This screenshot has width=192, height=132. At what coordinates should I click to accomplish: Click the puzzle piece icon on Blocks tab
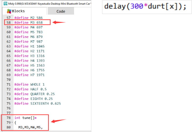[9, 11]
